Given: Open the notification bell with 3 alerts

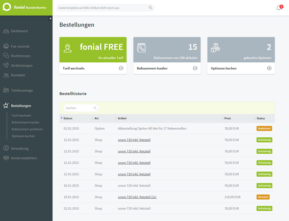Looking at the screenshot, I should click(279, 8).
